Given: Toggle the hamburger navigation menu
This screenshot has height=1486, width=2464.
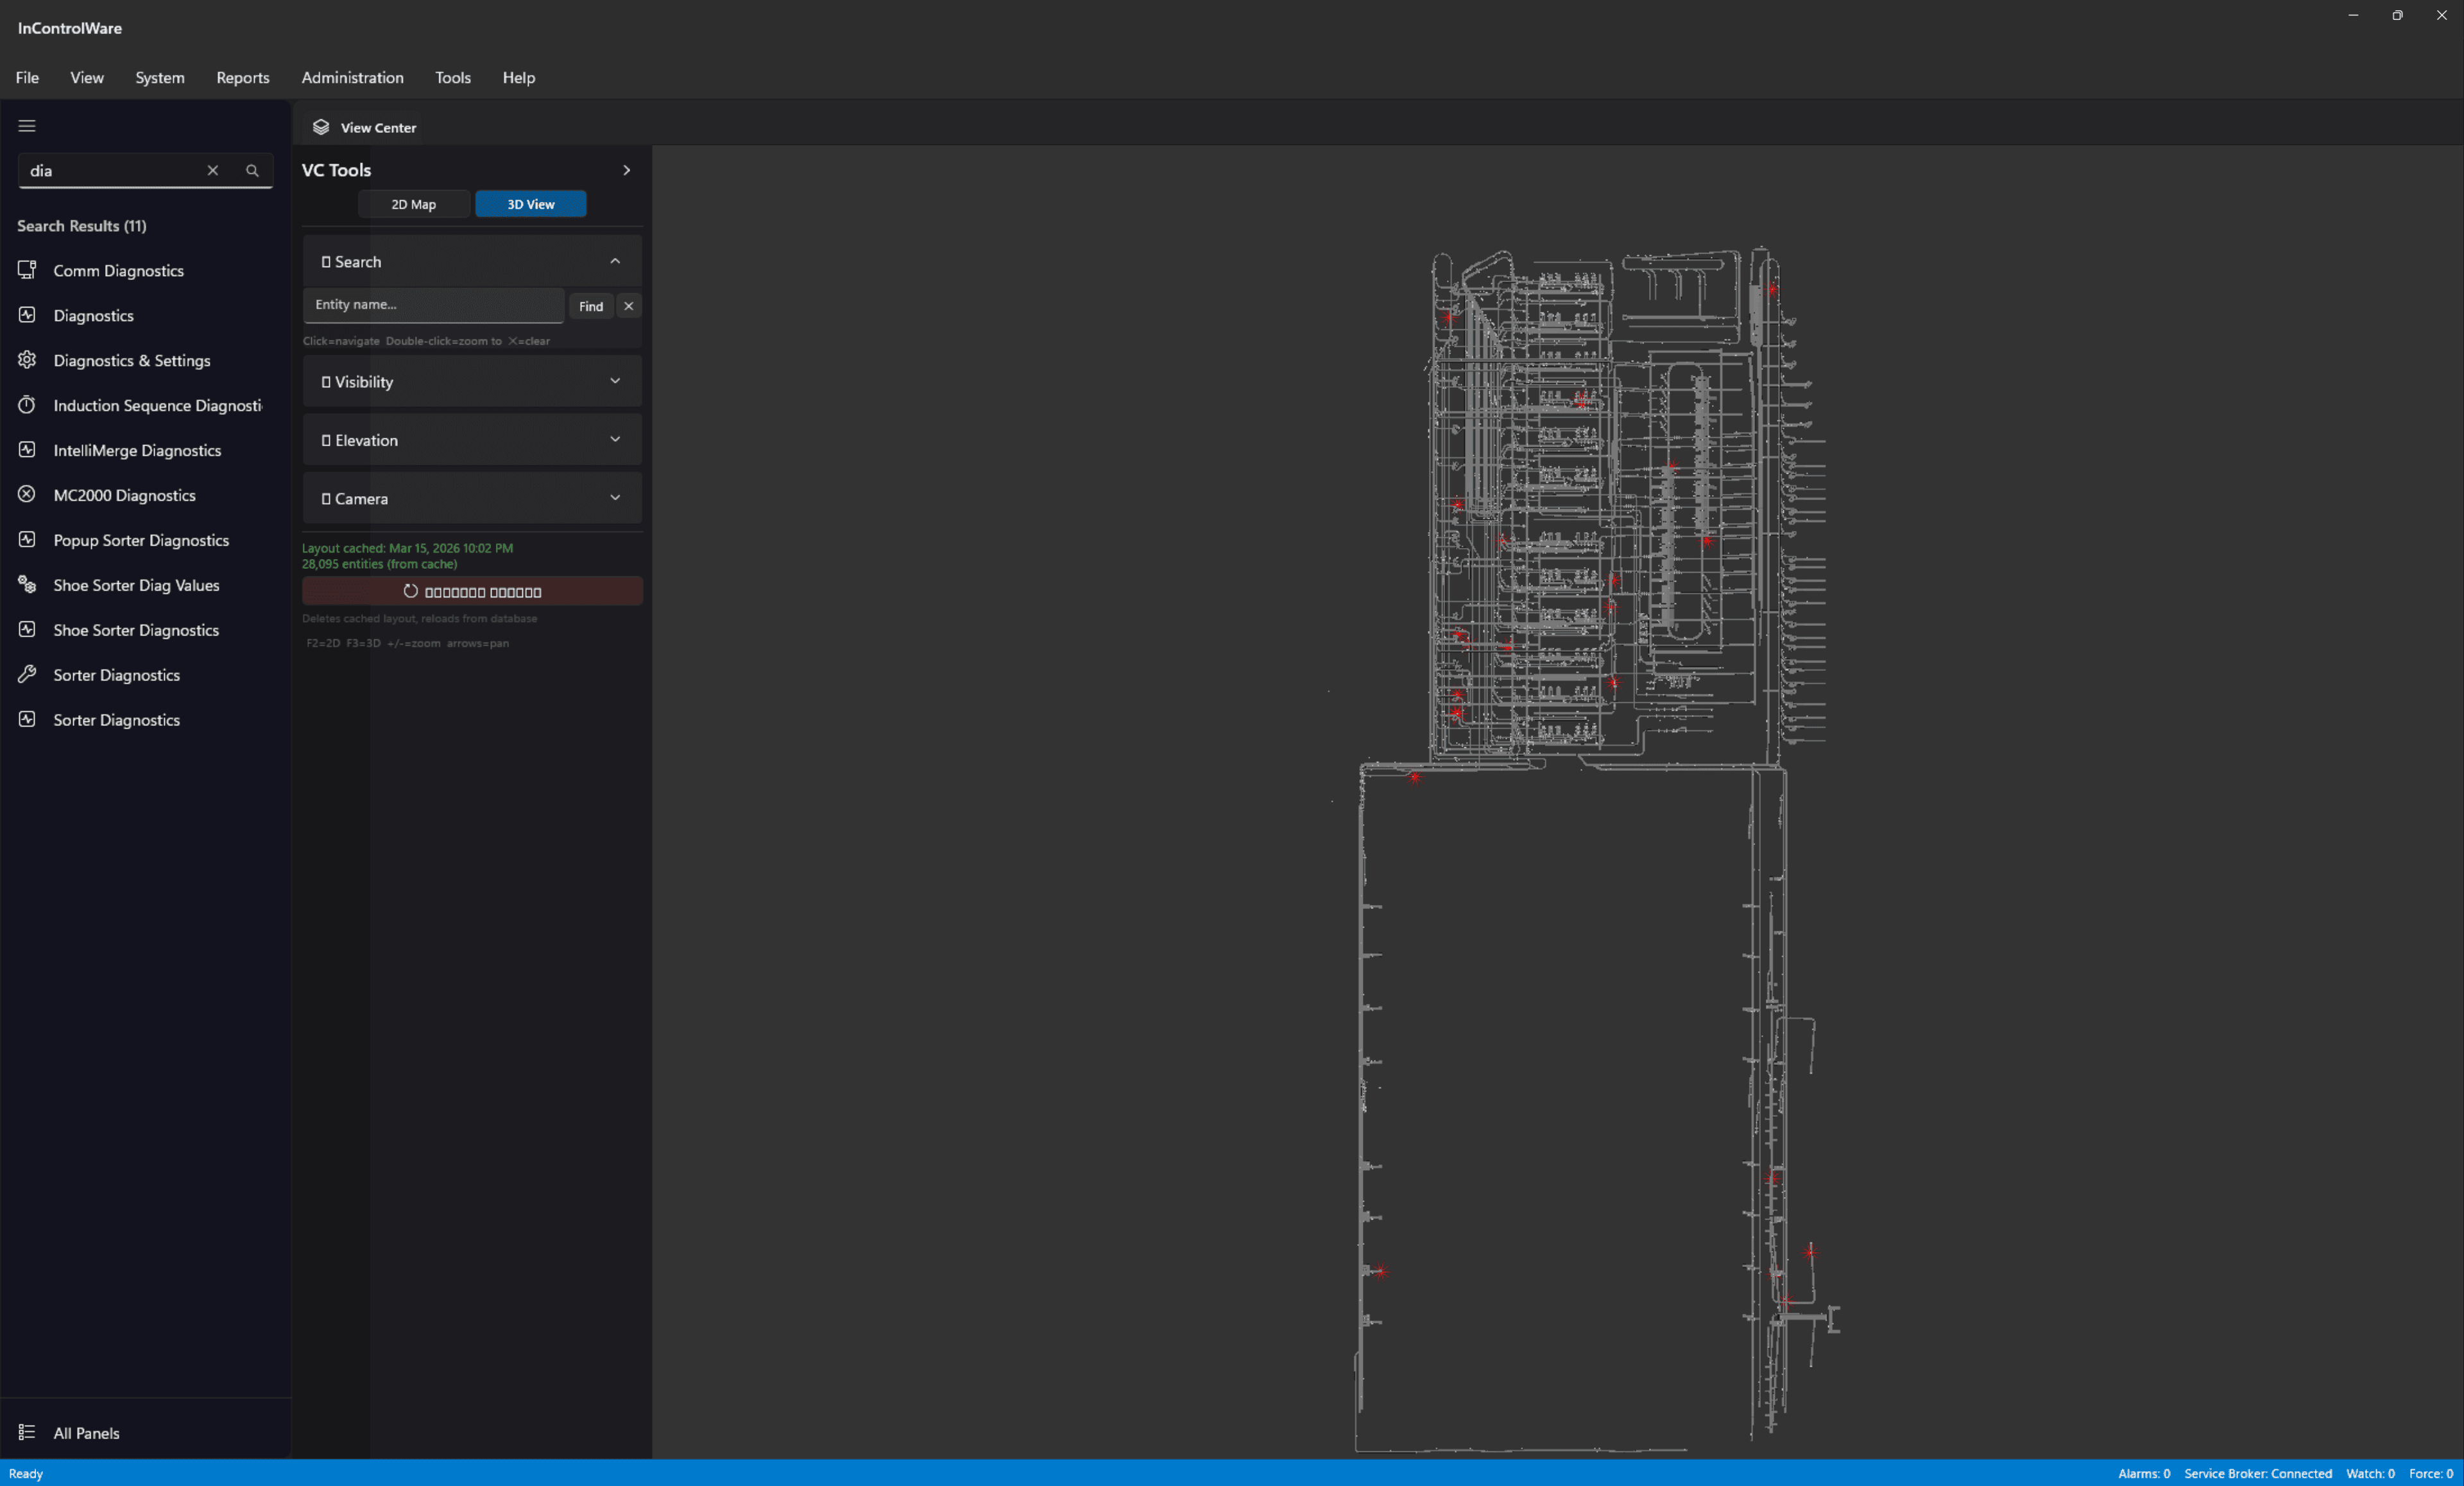Looking at the screenshot, I should tap(27, 126).
